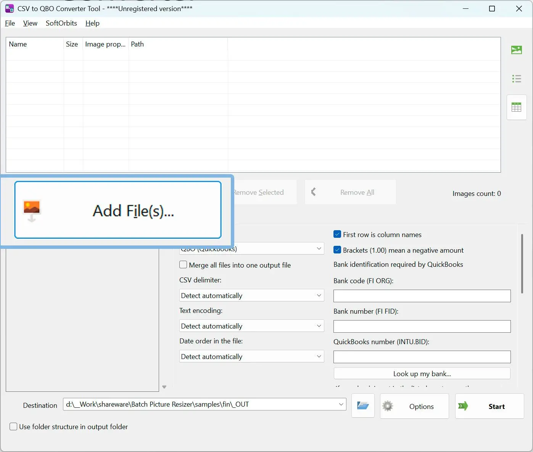Image resolution: width=533 pixels, height=452 pixels.
Task: Uncheck 'Brackets (1.00) mean a negative amount'
Action: 337,250
